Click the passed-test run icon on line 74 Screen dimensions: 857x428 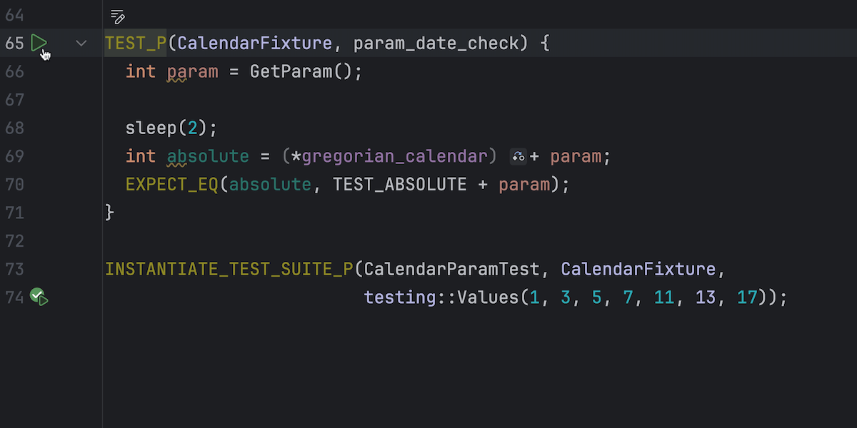(39, 297)
